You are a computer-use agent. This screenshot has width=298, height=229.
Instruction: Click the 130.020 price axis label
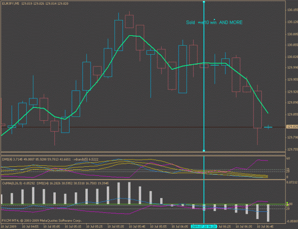(293, 57)
